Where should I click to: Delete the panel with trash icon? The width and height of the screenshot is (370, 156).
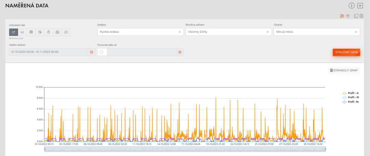coord(361,16)
